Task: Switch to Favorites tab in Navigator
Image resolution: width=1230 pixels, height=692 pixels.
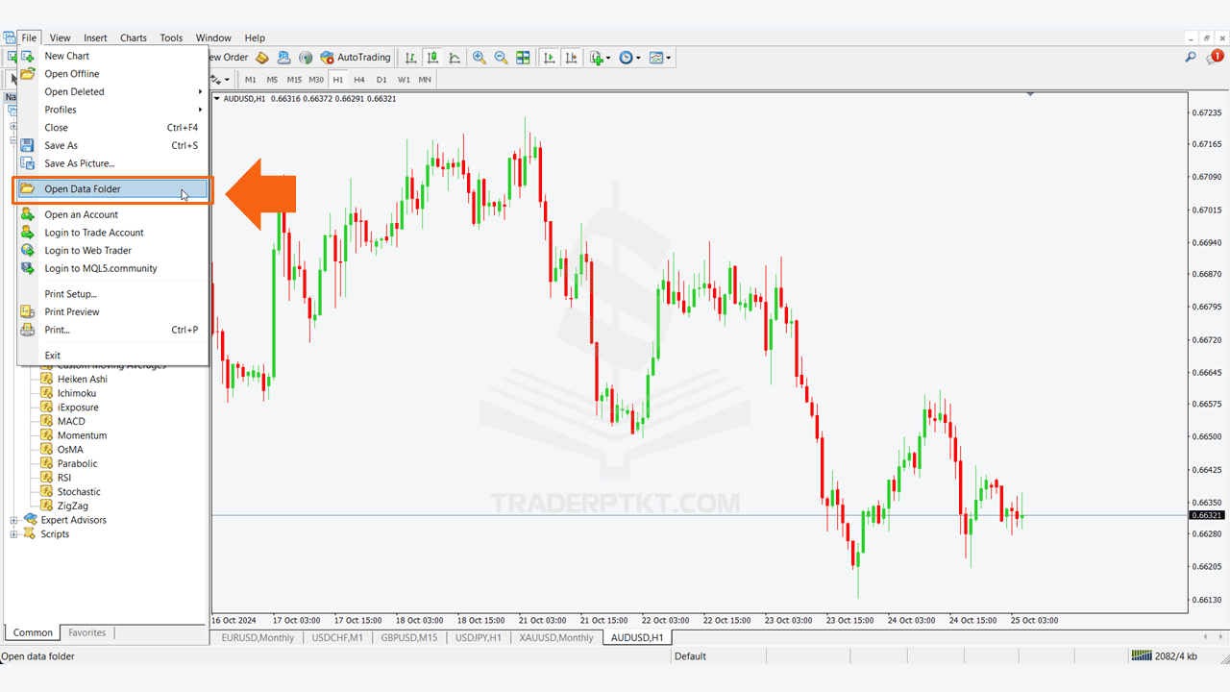Action: coord(87,632)
